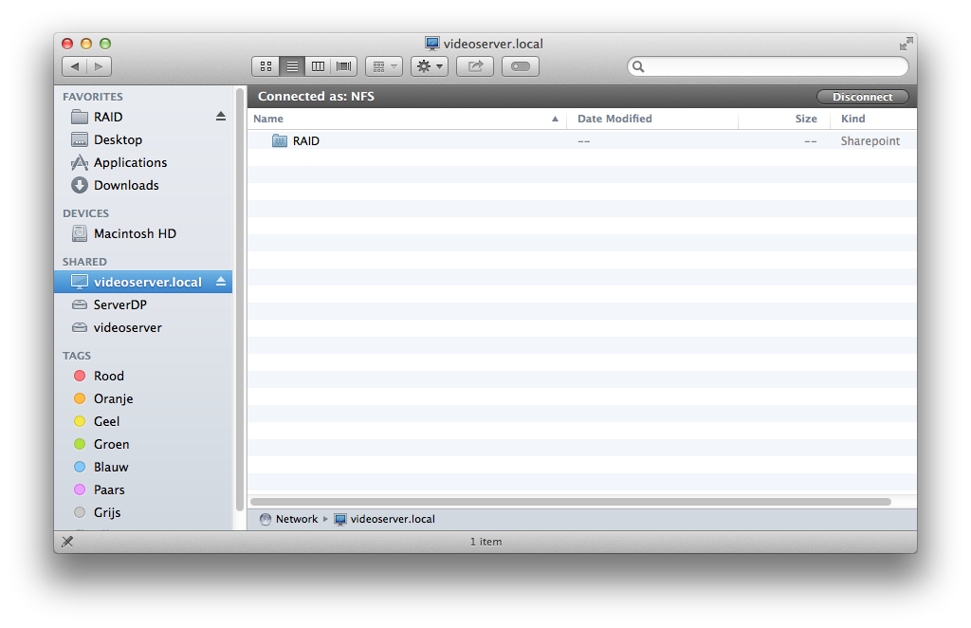Click the customize icon in status bar
The image size is (971, 628).
pyautogui.click(x=67, y=542)
